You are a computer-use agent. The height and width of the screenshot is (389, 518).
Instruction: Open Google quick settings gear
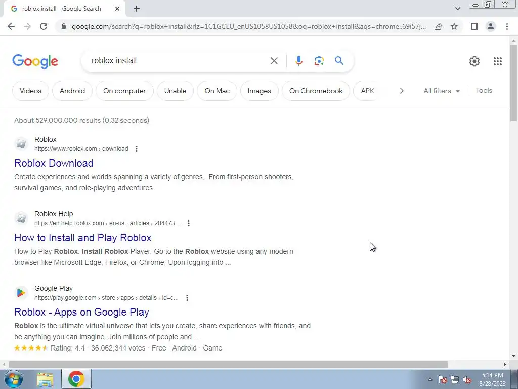[474, 61]
